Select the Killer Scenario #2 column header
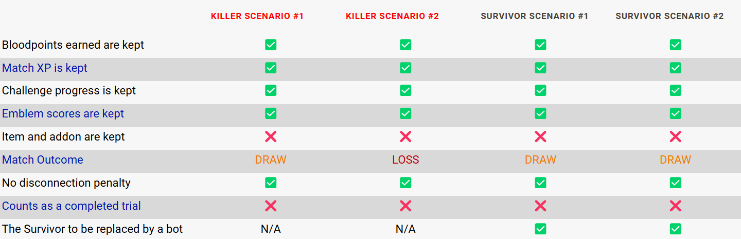741x239 pixels. point(392,16)
